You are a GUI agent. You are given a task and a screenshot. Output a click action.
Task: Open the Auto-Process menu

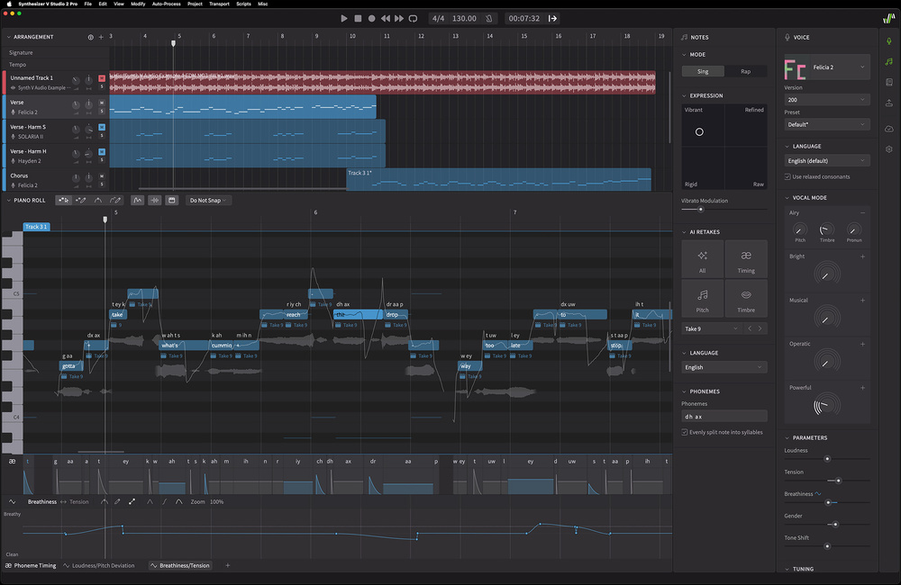click(165, 4)
